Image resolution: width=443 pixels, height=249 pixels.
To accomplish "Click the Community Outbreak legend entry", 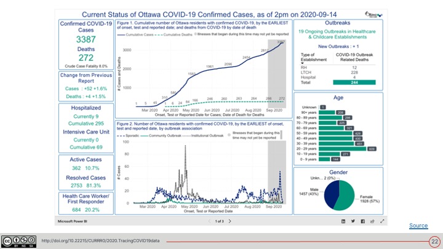I will 161,136.
